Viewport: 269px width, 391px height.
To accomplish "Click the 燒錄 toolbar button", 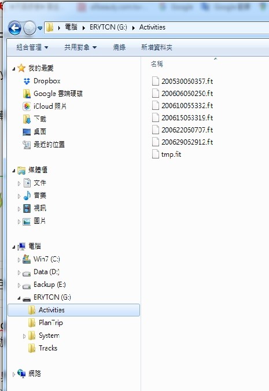I will [119, 47].
